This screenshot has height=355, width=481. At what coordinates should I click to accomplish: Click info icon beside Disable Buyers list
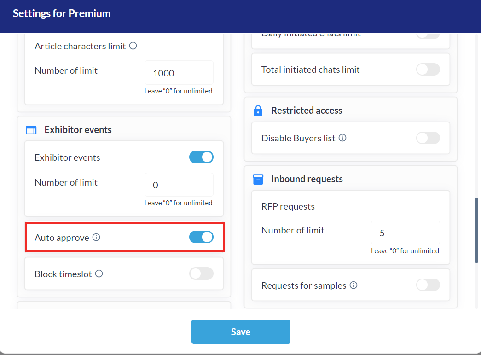(x=342, y=138)
